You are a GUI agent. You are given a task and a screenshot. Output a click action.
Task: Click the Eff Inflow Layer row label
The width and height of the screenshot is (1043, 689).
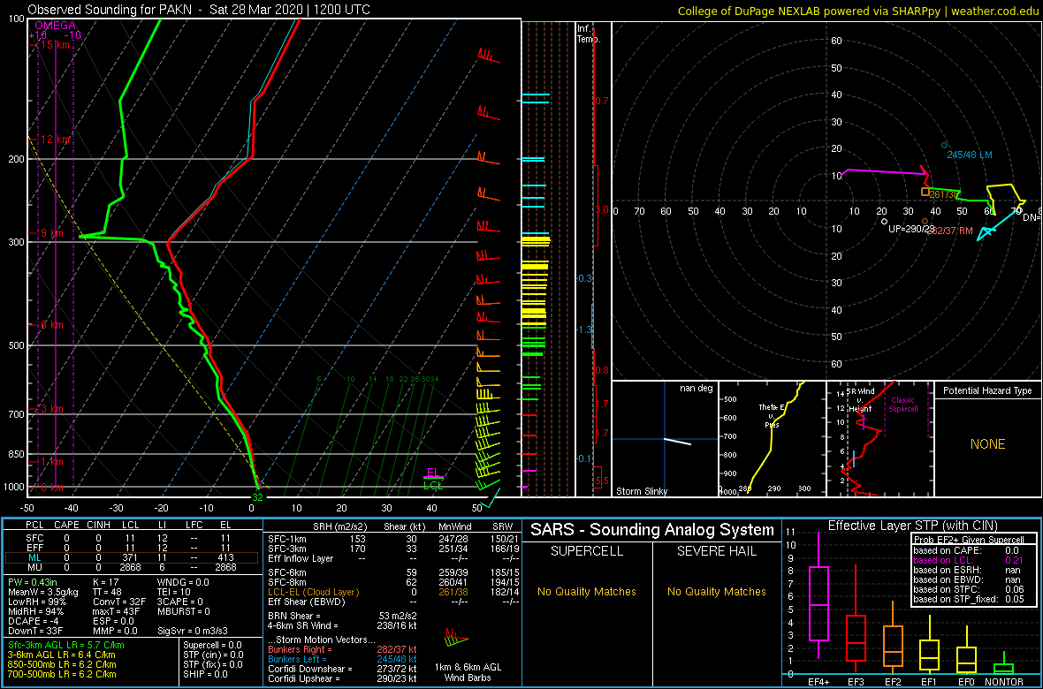300,558
